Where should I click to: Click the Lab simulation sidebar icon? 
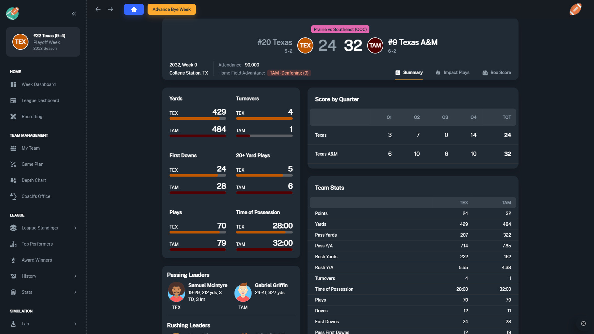tap(14, 324)
